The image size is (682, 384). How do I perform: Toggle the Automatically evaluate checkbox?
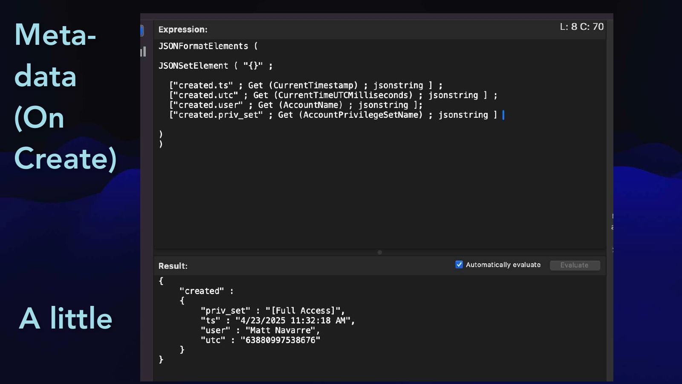tap(459, 265)
